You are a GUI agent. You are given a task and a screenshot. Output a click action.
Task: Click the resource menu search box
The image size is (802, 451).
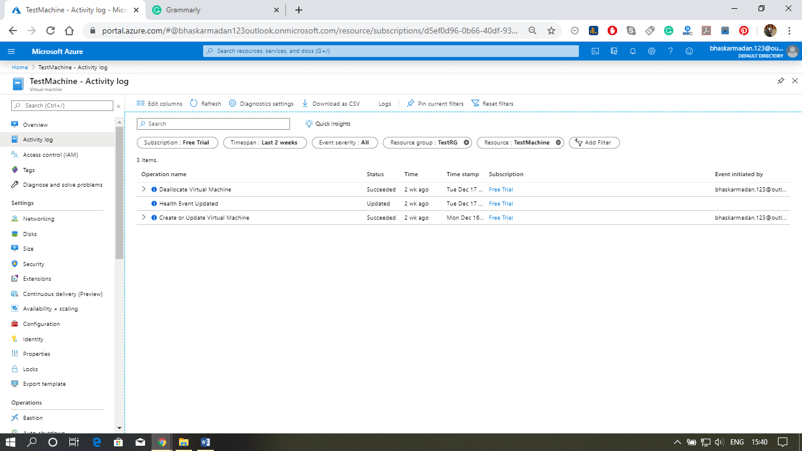pyautogui.click(x=62, y=106)
